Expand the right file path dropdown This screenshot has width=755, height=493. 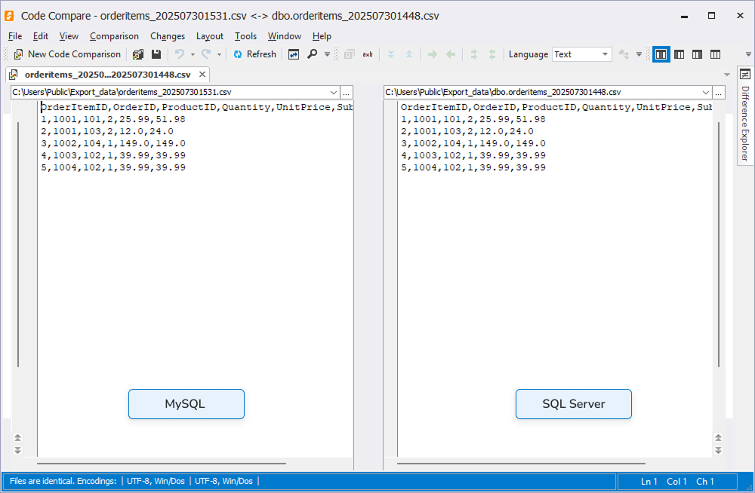click(x=706, y=92)
